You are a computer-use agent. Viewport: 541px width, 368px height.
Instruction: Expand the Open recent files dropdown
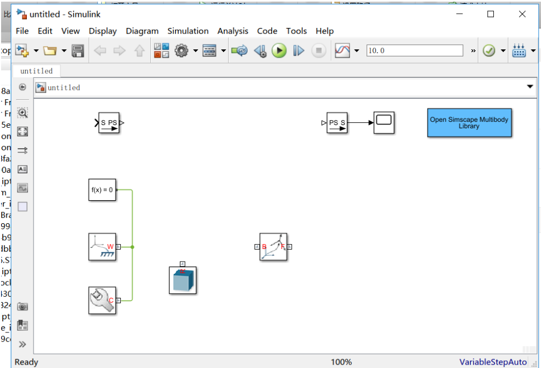64,50
